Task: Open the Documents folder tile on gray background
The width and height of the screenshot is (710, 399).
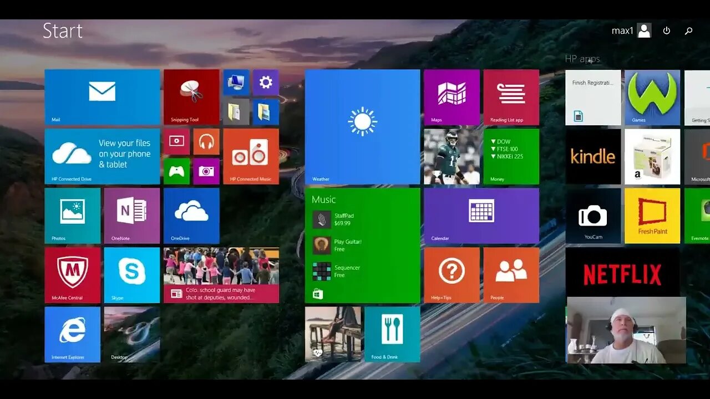Action: (x=236, y=112)
